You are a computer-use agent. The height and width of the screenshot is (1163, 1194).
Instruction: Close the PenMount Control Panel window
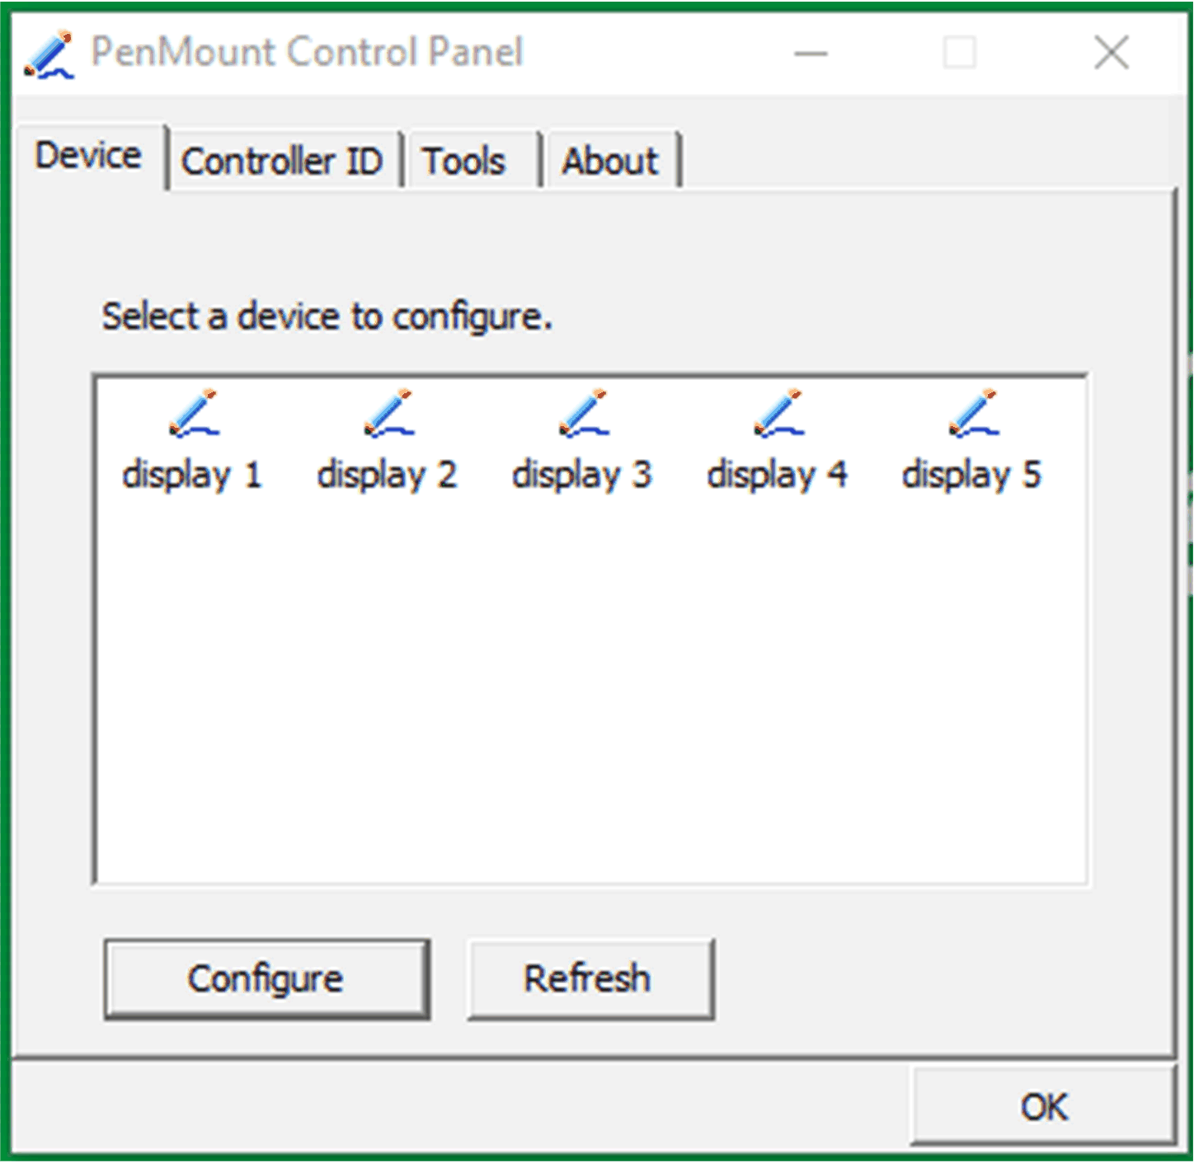click(1111, 54)
